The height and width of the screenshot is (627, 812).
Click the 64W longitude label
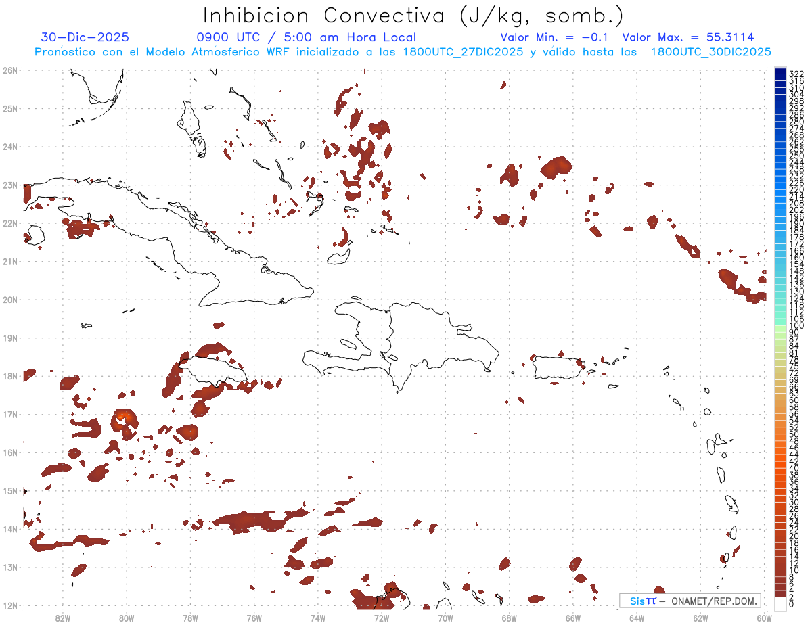tap(637, 618)
